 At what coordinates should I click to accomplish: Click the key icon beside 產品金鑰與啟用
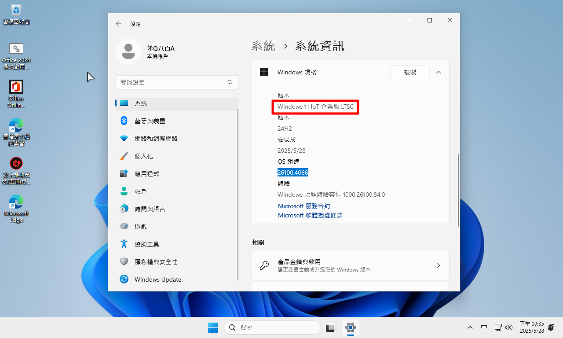[x=264, y=265]
